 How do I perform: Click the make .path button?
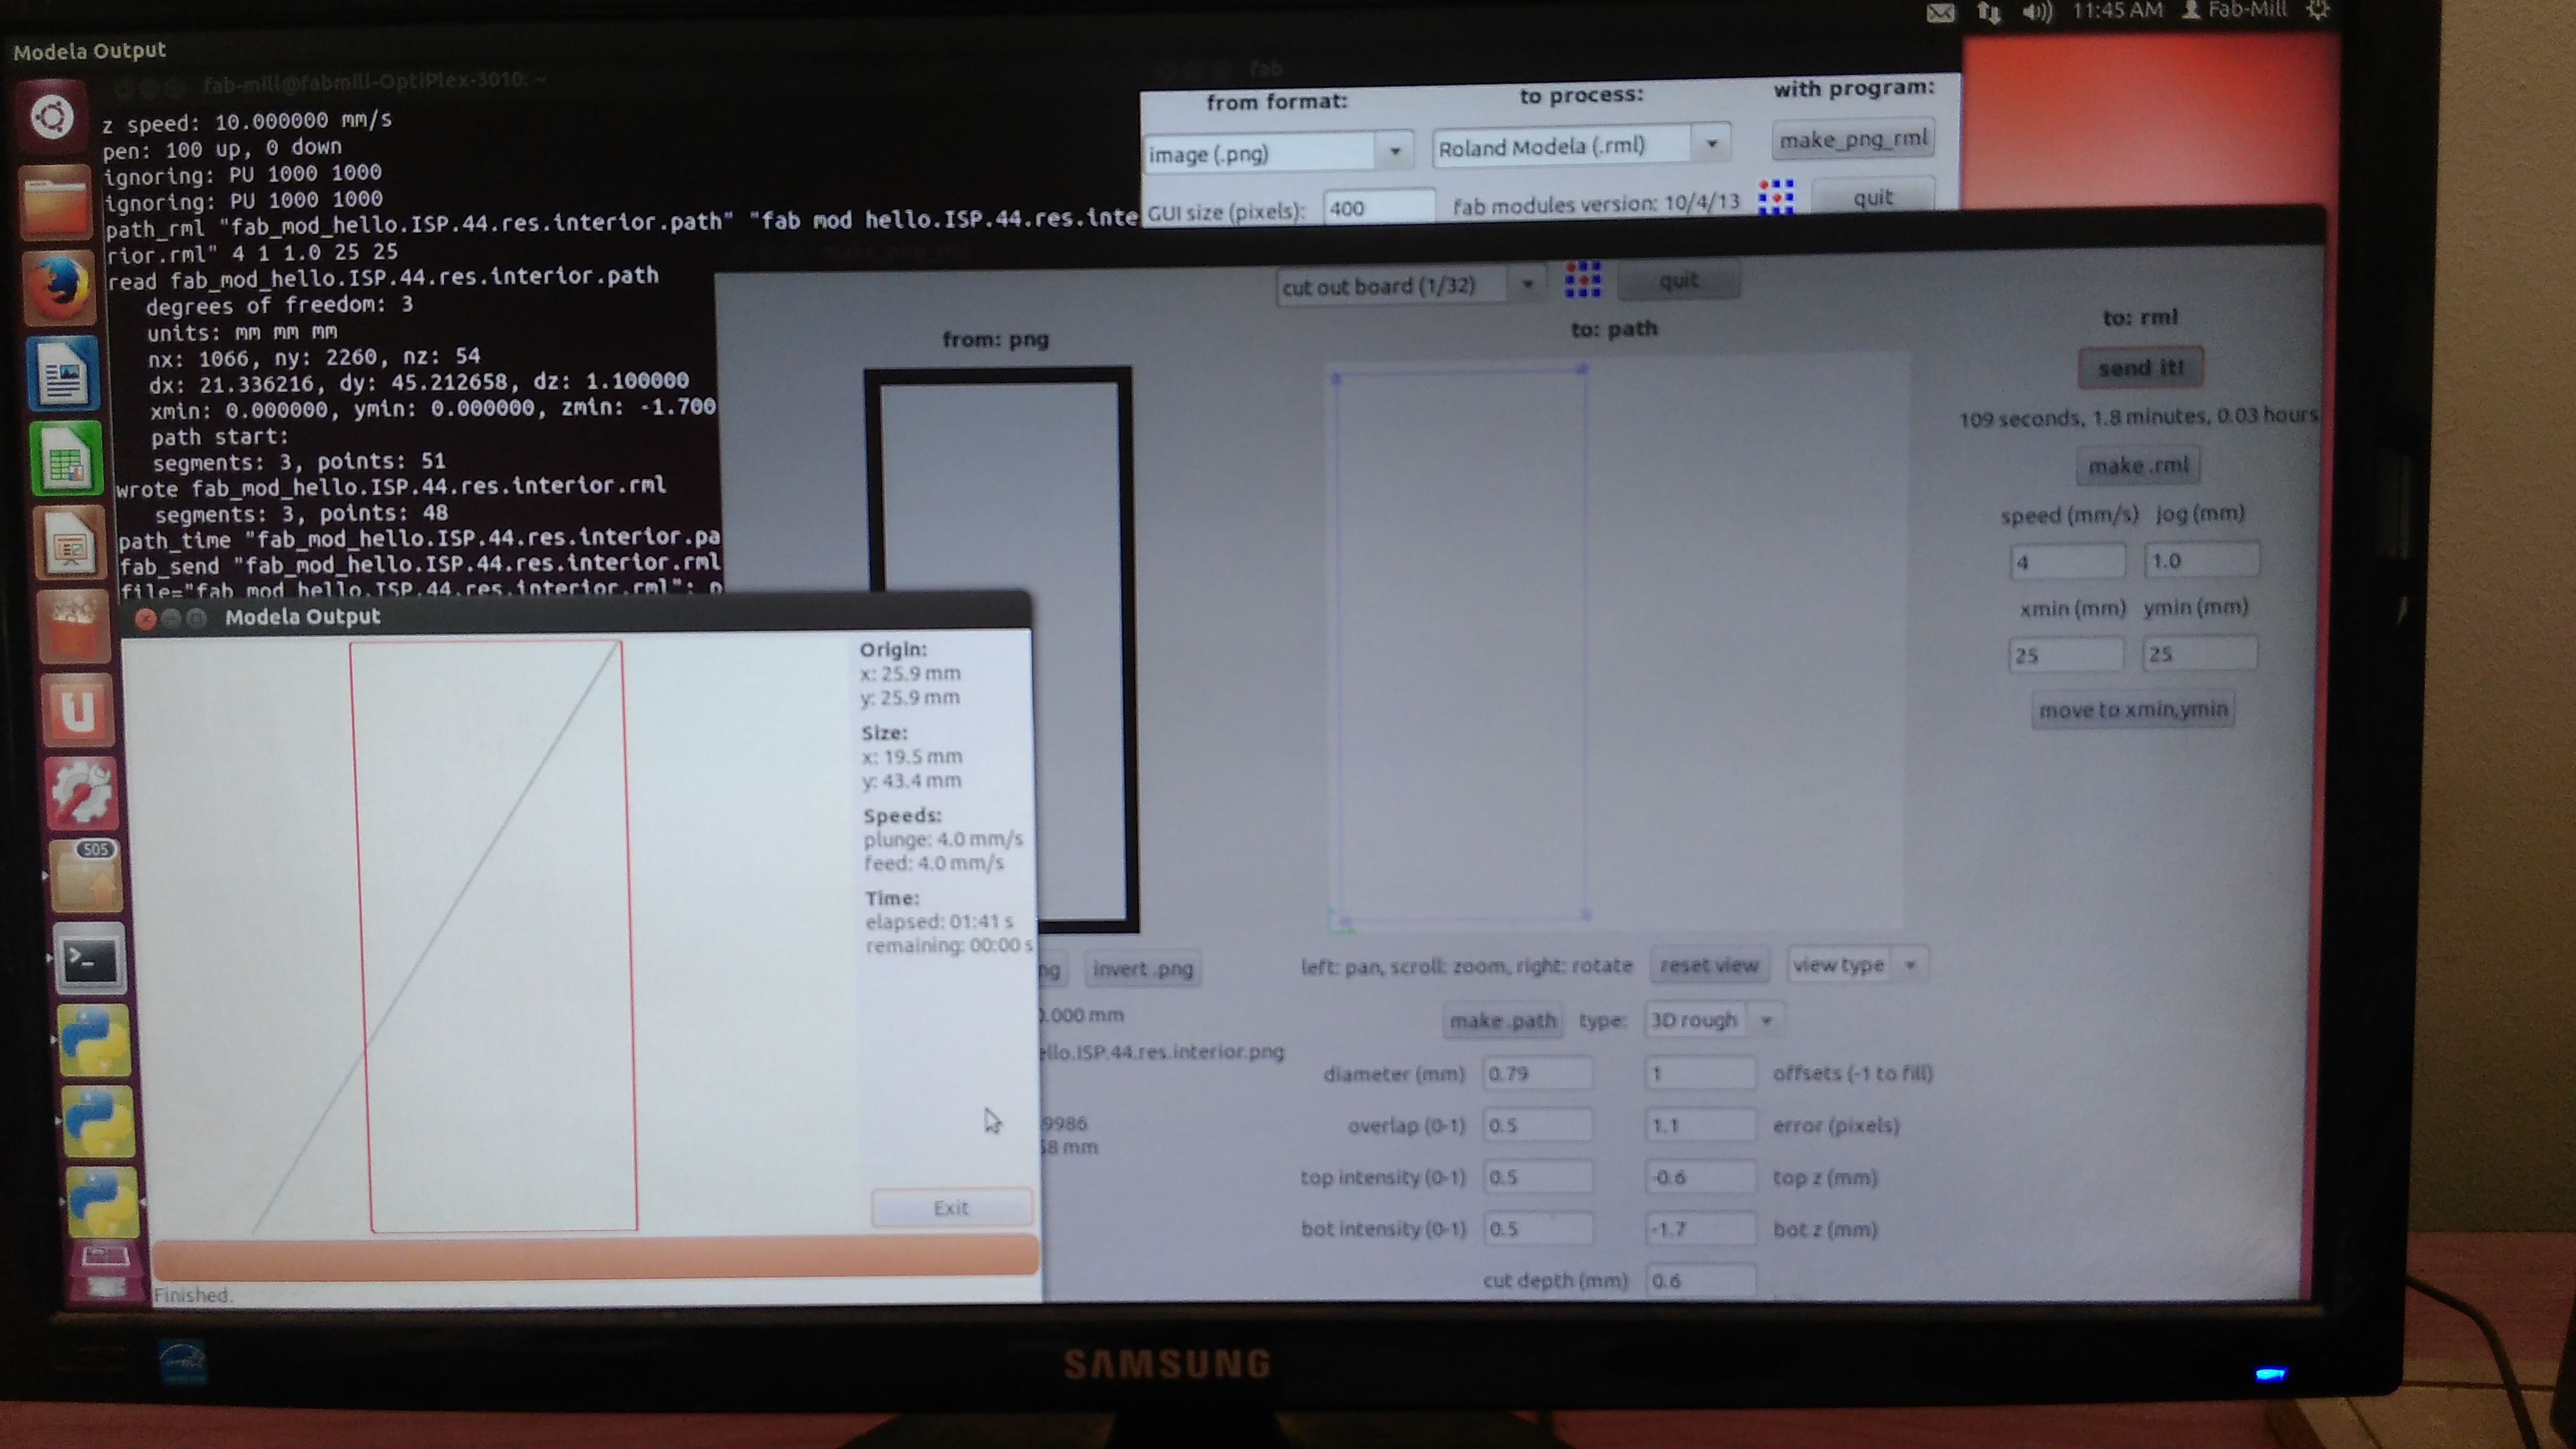1502,1020
